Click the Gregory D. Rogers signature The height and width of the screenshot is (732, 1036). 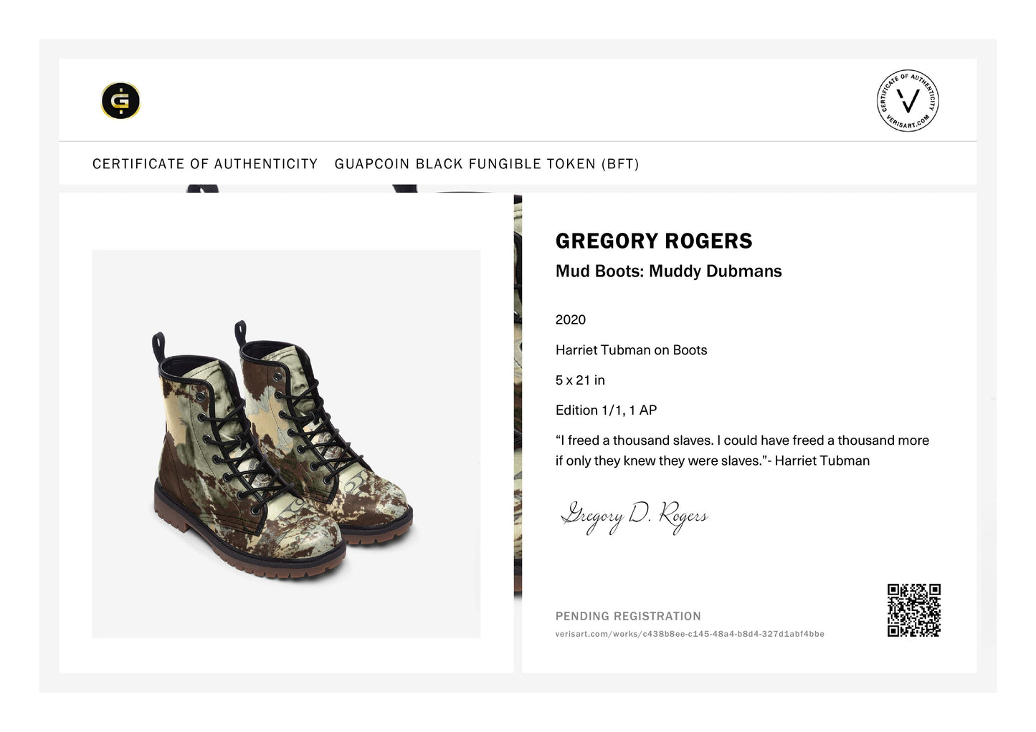pyautogui.click(x=634, y=516)
